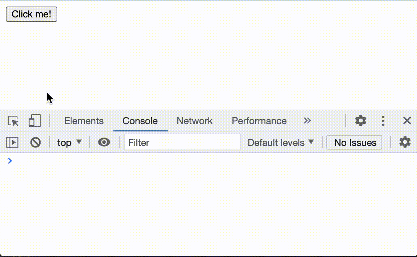This screenshot has height=257, width=417.
Task: Open the customize DevTools three-dot menu
Action: [x=383, y=121]
